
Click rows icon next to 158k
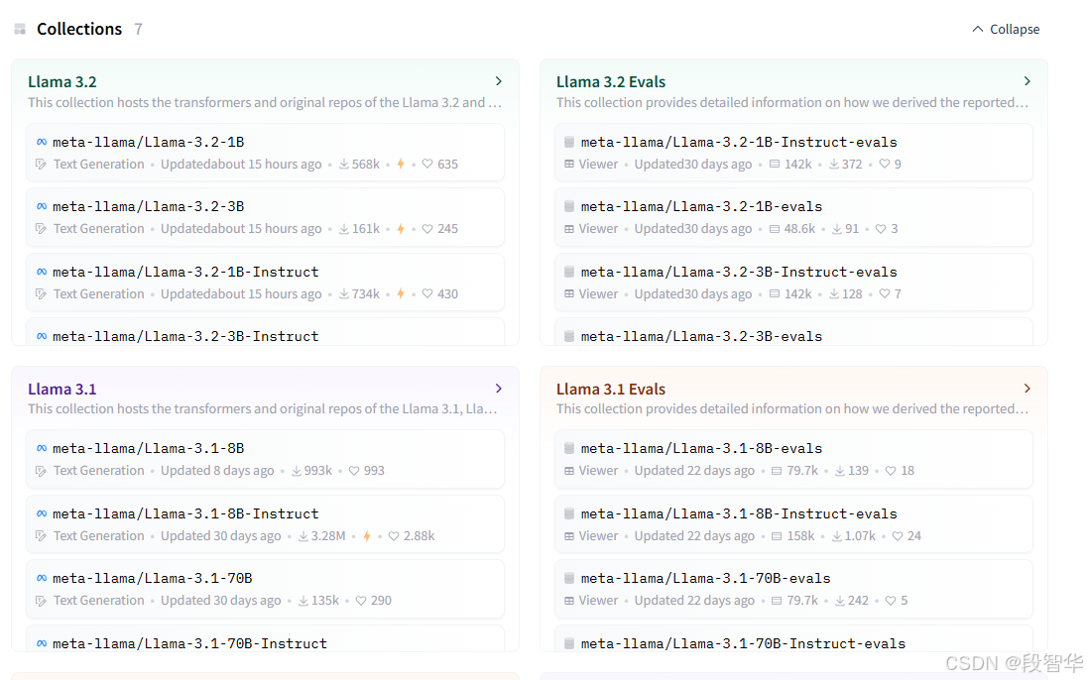(x=777, y=536)
